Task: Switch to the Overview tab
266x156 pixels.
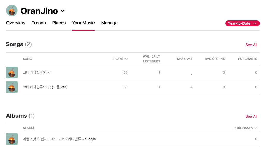Action: click(16, 23)
